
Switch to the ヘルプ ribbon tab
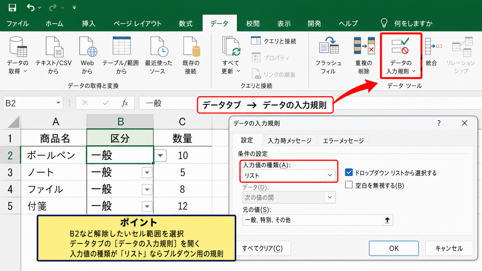pyautogui.click(x=348, y=23)
